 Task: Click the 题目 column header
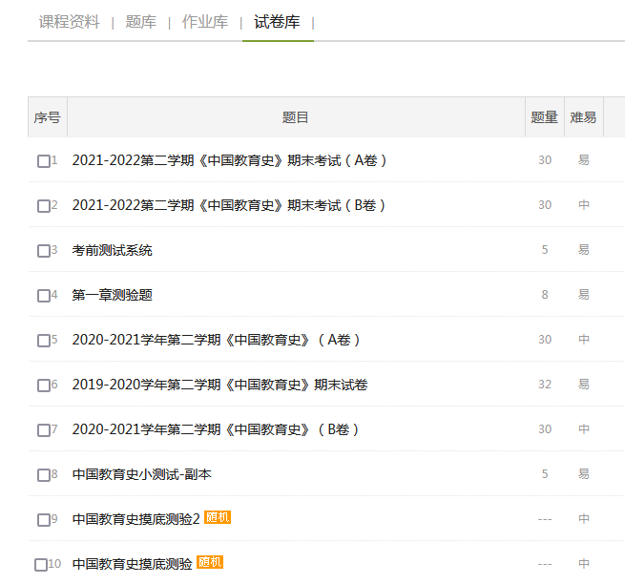(296, 117)
